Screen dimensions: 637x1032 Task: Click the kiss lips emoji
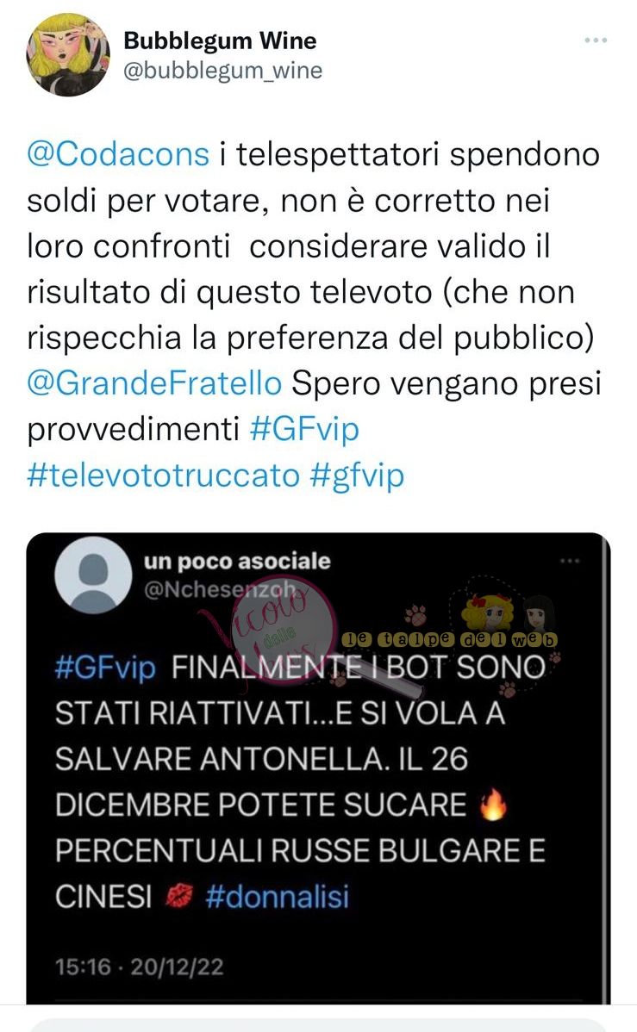(178, 896)
